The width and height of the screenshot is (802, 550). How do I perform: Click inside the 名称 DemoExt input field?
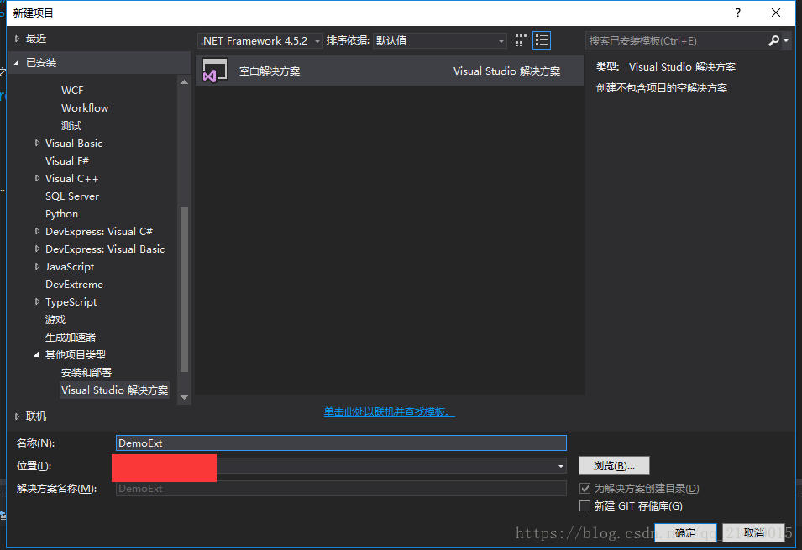pos(336,443)
